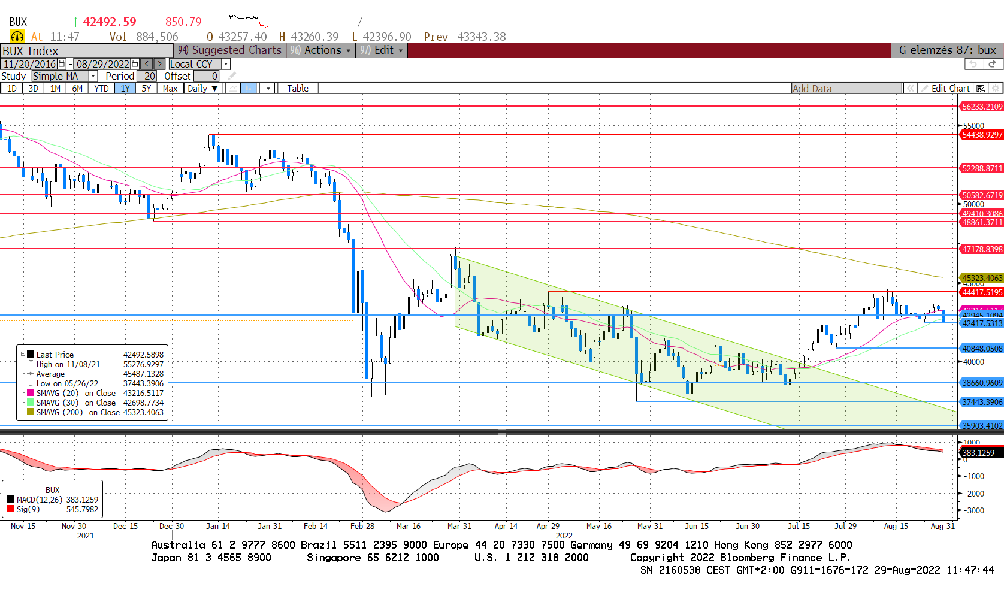1004x596 pixels.
Task: Click the 40848.0508 blue support label
Action: (982, 349)
